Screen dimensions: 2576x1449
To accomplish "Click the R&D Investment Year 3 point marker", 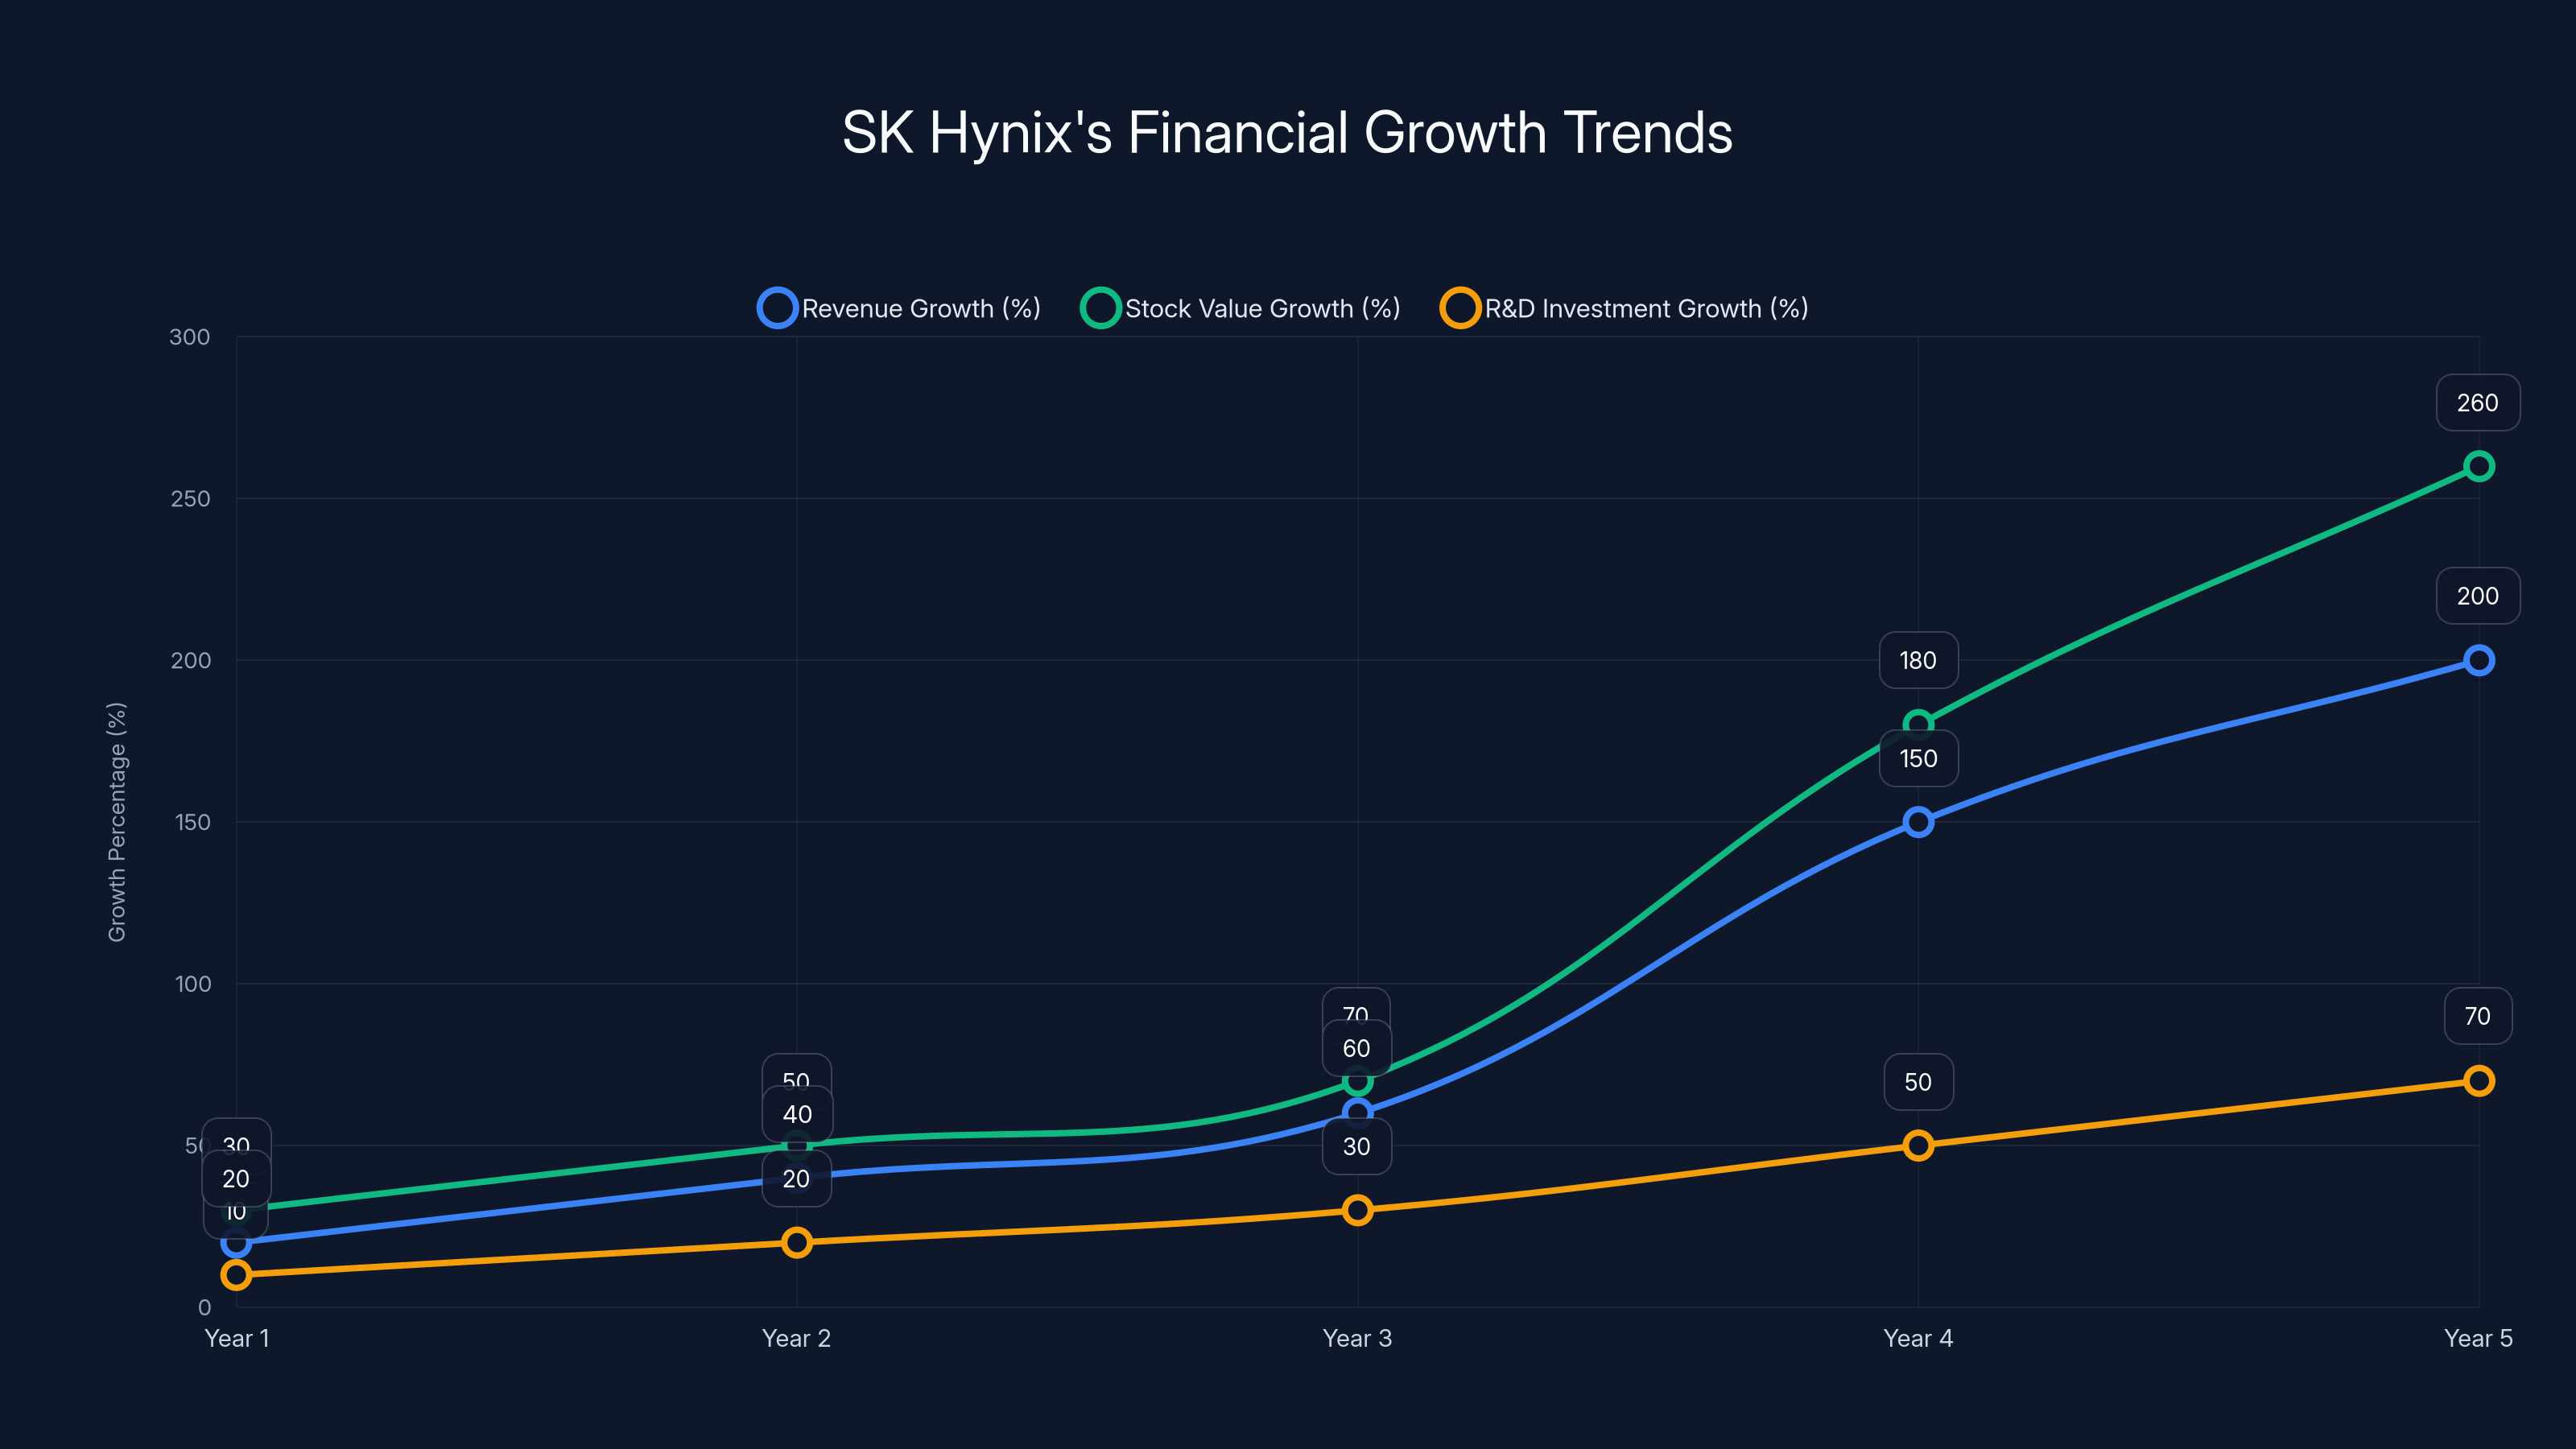I will (1357, 1210).
